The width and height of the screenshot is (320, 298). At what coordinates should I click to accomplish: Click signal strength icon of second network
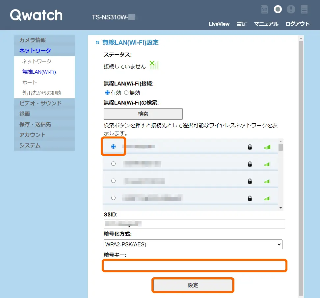point(267,164)
